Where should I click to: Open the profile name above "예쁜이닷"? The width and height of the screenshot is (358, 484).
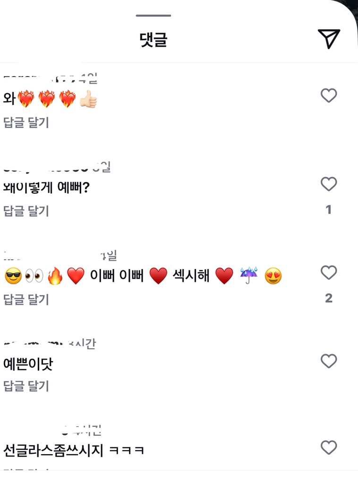click(47, 344)
